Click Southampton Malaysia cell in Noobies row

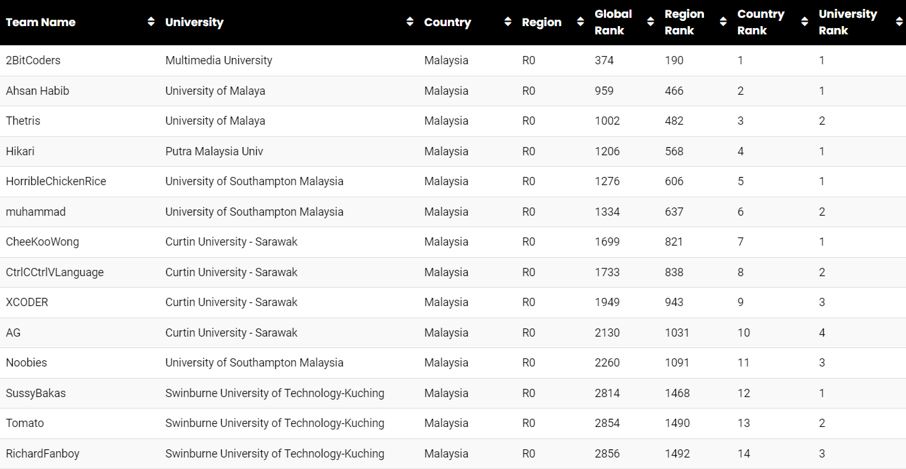[254, 363]
